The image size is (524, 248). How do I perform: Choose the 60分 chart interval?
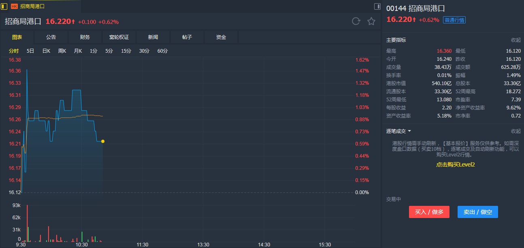point(162,51)
